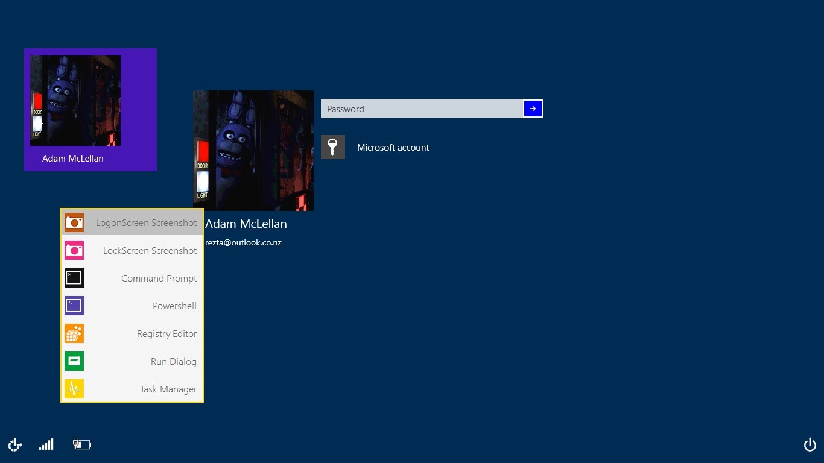824x463 pixels.
Task: Click the yellow Task Manager icon
Action: tap(74, 389)
